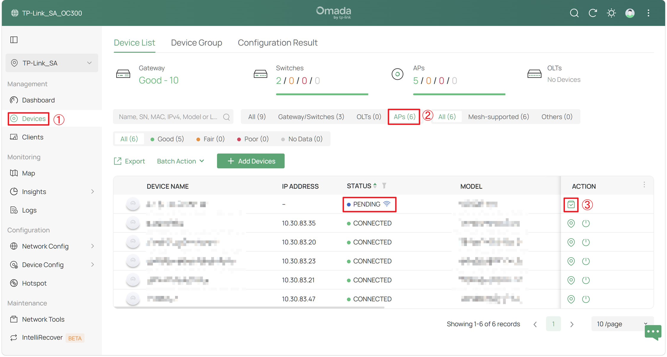Click the globe icon beside TP-Link_SA_OC300

click(x=15, y=13)
